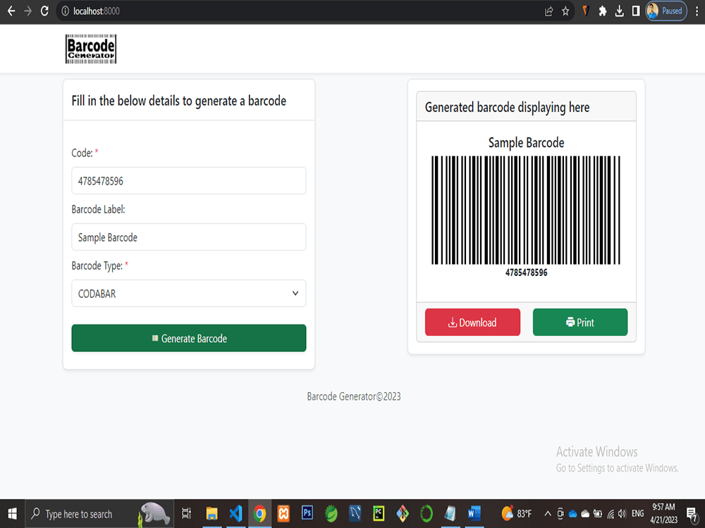Open the blue notepad app in taskbar

click(x=450, y=513)
